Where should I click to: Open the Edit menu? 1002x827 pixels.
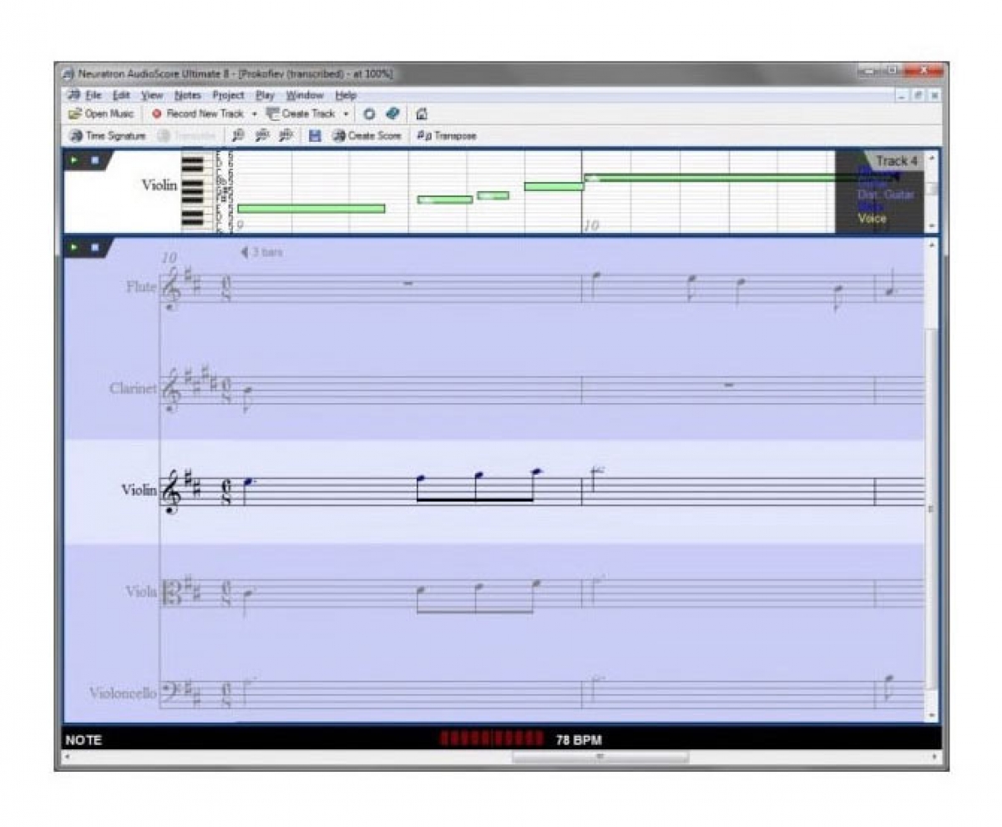click(x=121, y=96)
